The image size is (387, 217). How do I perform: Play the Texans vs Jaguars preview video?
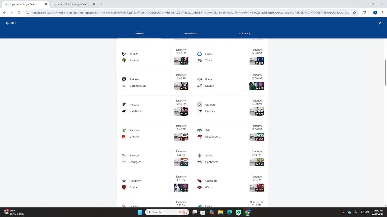181,61
